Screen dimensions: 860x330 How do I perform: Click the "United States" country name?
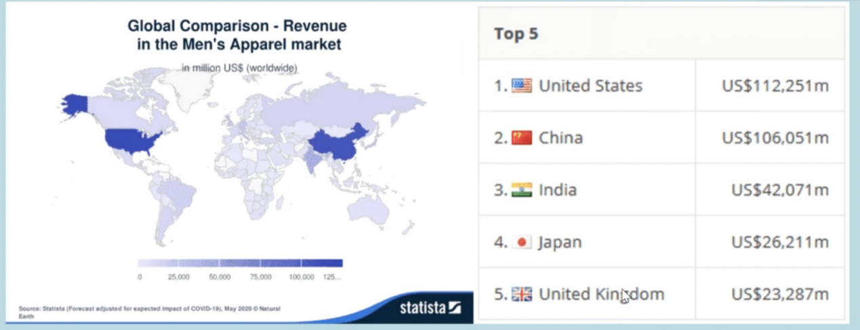click(590, 86)
